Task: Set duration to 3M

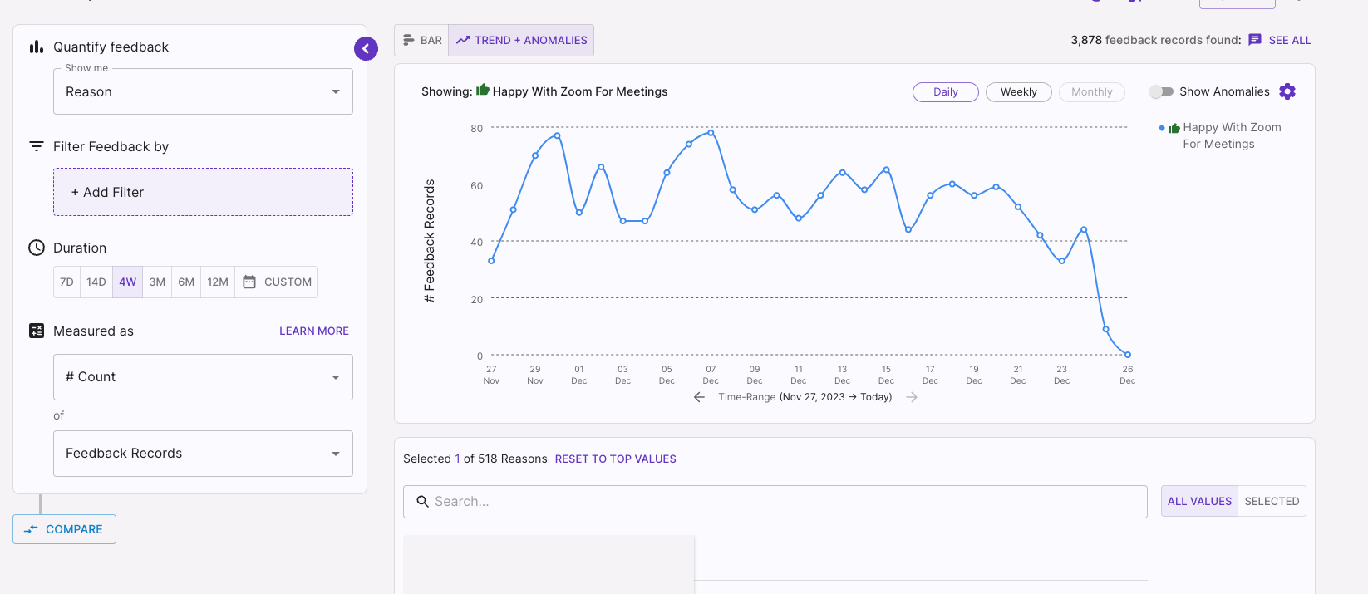Action: [x=157, y=282]
